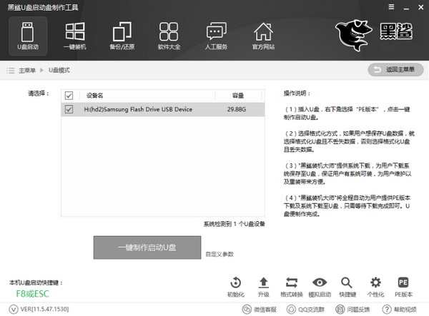429x316 pixels.
Task: Open the 一键装机 one-click install section
Action: tap(74, 36)
